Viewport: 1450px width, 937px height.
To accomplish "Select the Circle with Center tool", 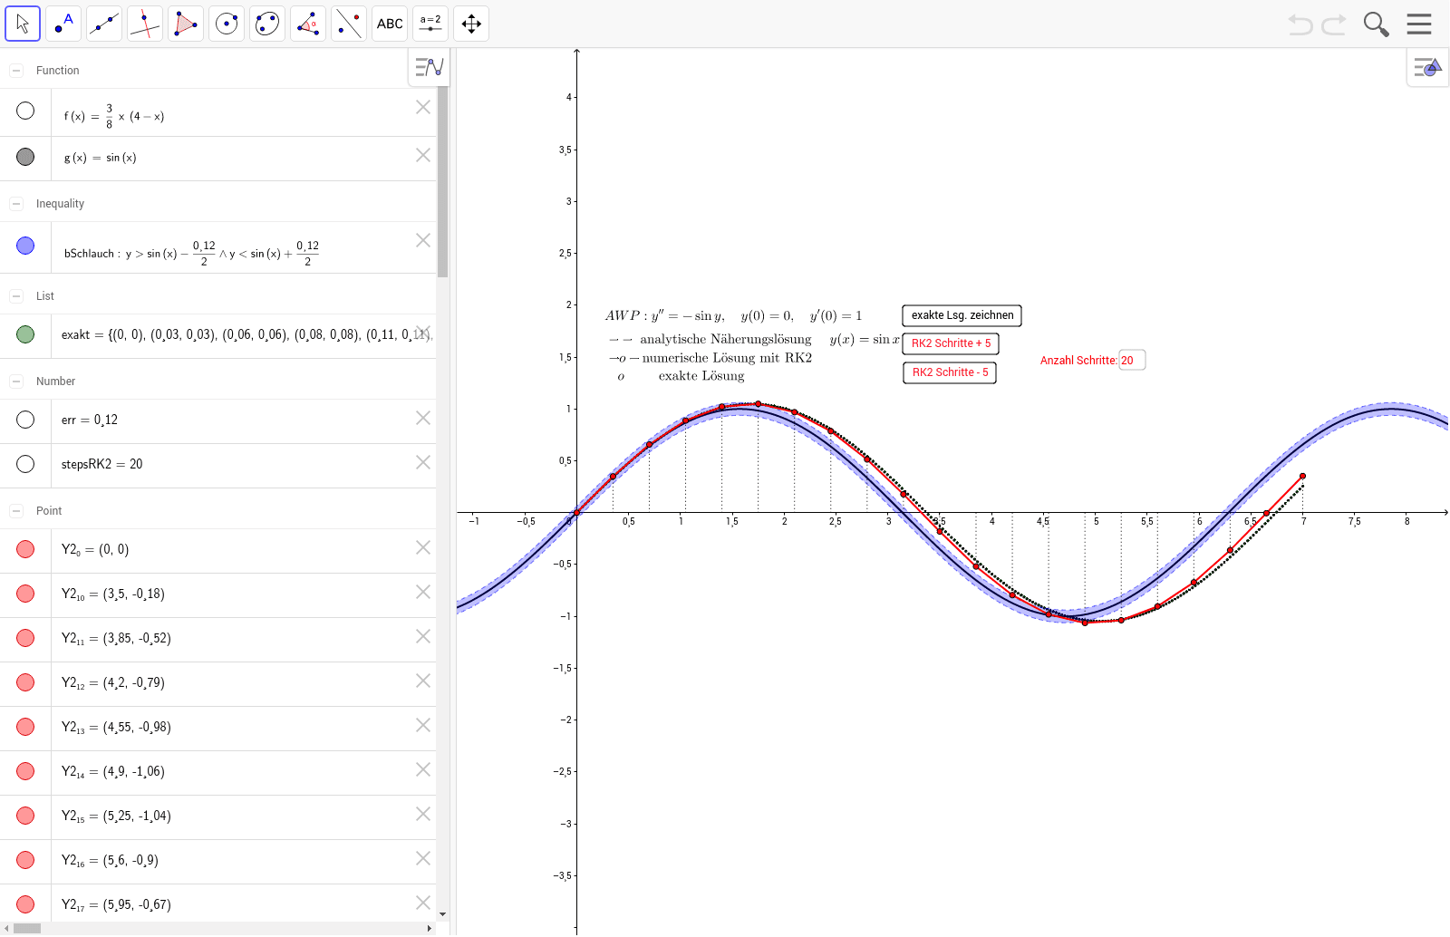I will point(227,24).
